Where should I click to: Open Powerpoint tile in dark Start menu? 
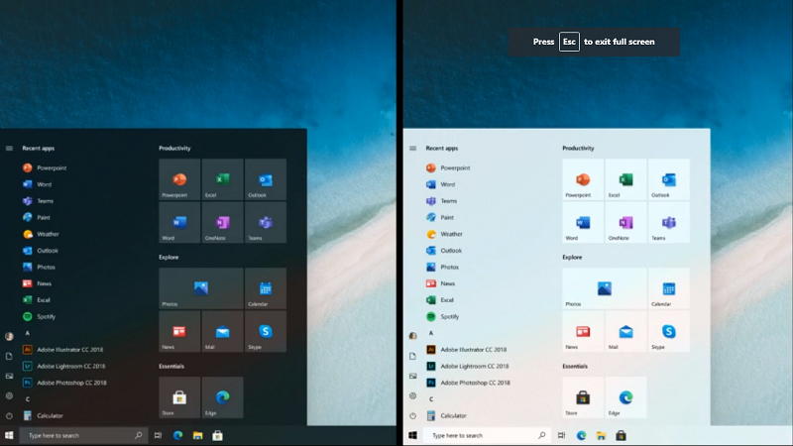(x=179, y=179)
